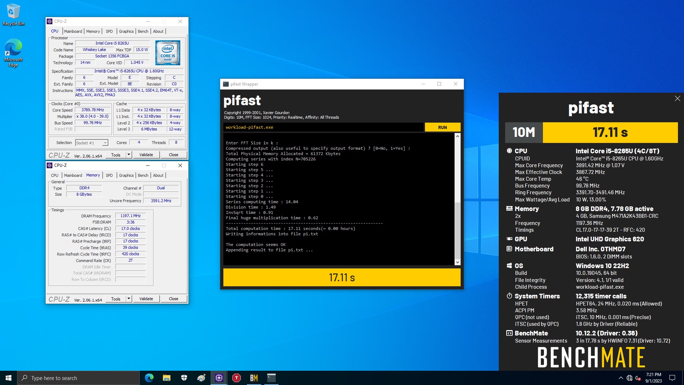The height and width of the screenshot is (385, 684).
Task: Click the red T taskbar icon
Action: coord(237,378)
